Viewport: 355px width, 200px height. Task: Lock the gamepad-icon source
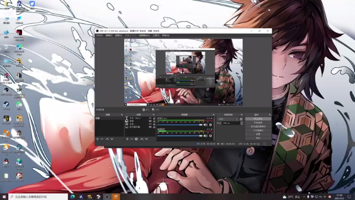click(x=154, y=124)
